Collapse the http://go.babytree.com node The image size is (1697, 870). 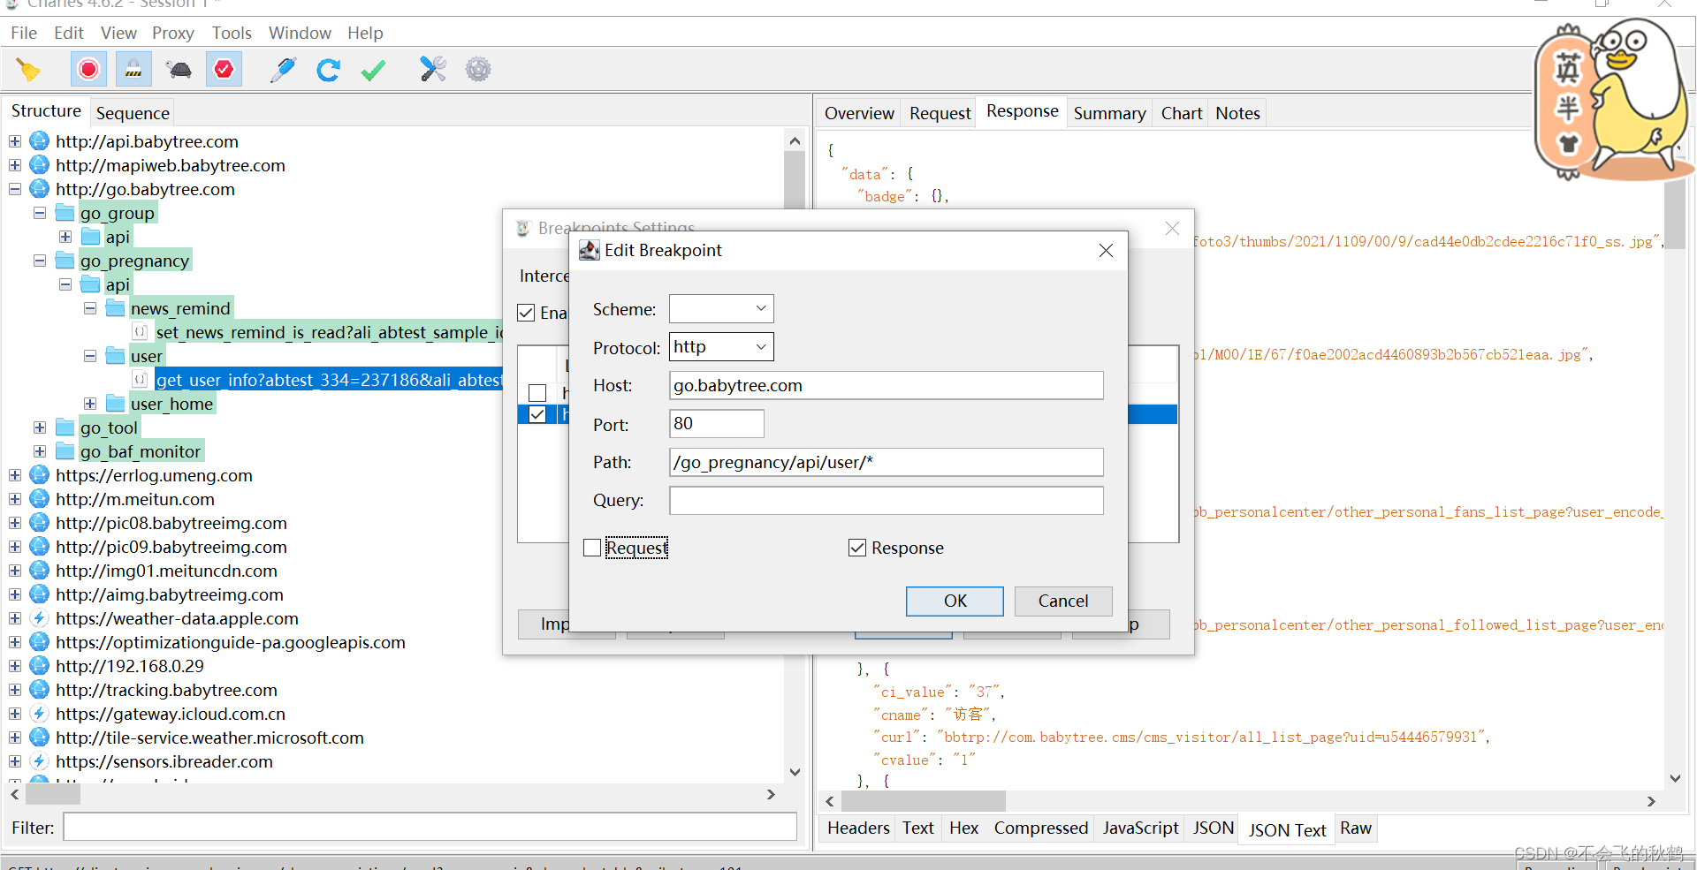point(15,189)
